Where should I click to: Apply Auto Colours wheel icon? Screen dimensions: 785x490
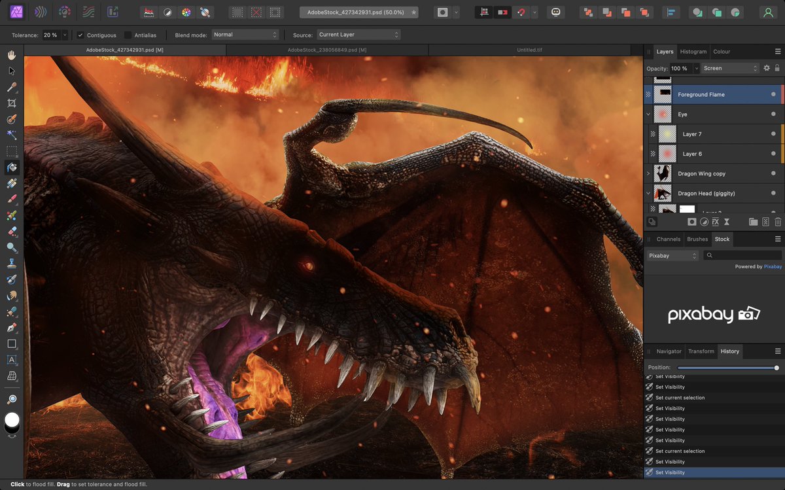click(186, 12)
